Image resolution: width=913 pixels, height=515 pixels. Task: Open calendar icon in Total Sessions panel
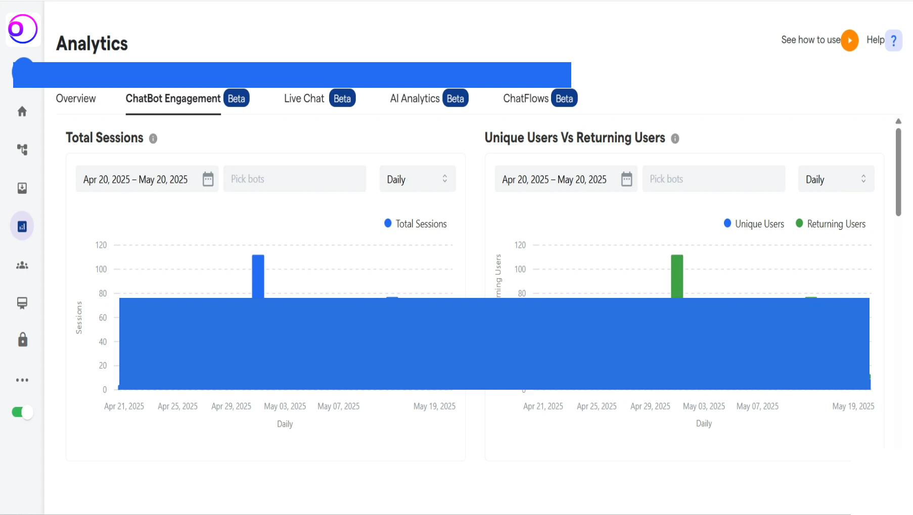(208, 179)
